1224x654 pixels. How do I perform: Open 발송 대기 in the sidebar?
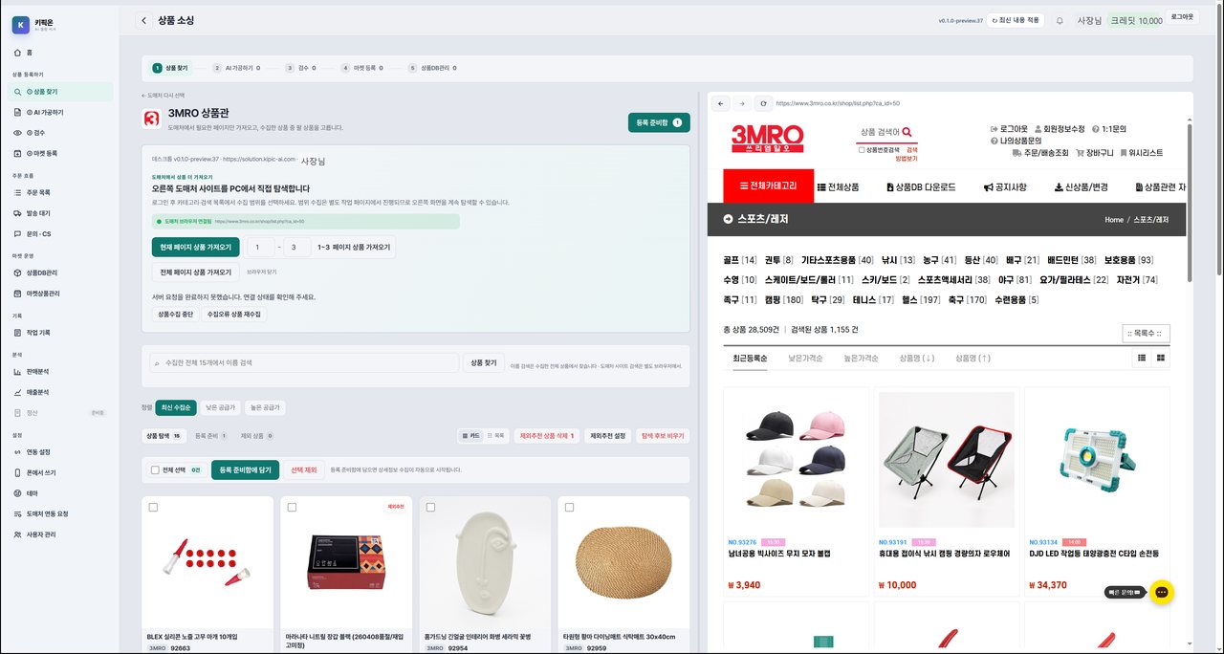[59, 212]
